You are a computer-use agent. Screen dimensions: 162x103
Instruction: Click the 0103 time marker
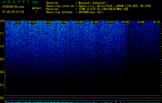coord(48,22)
